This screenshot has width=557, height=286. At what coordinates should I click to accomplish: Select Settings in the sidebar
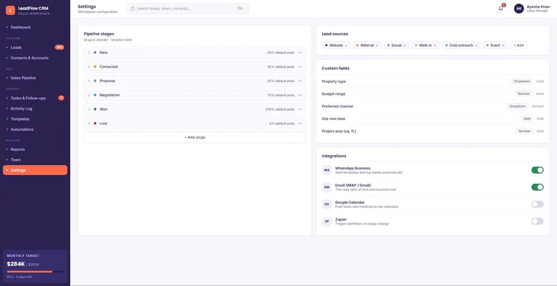[x=35, y=170]
